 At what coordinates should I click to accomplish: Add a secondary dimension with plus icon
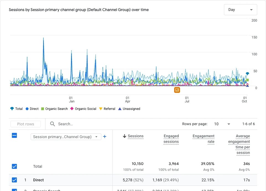tap(105, 136)
